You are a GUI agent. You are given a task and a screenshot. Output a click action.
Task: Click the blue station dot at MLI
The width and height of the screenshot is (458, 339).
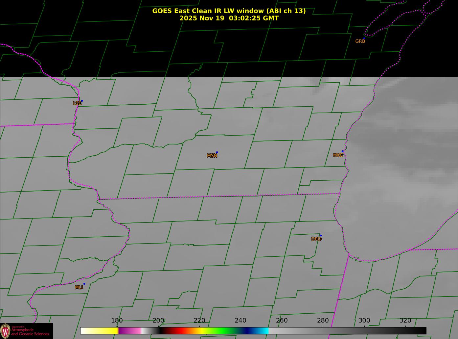pyautogui.click(x=84, y=284)
